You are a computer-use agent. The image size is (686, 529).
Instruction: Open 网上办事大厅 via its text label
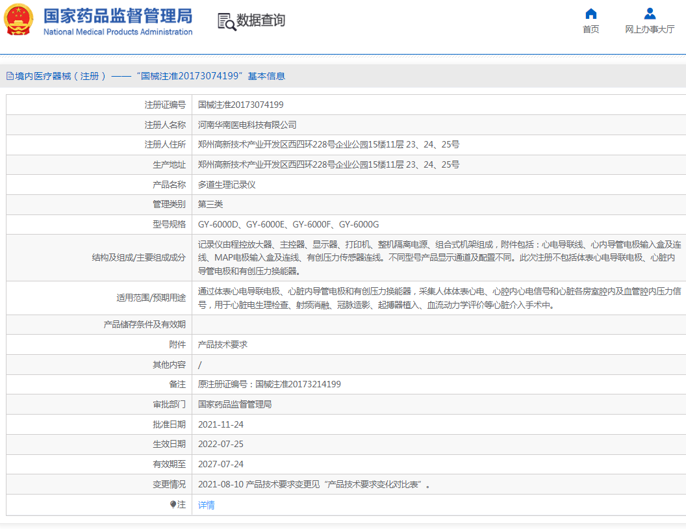(650, 30)
